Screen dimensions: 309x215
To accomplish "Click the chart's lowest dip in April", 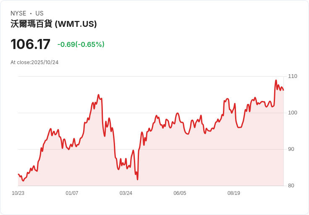I will 137,179.
